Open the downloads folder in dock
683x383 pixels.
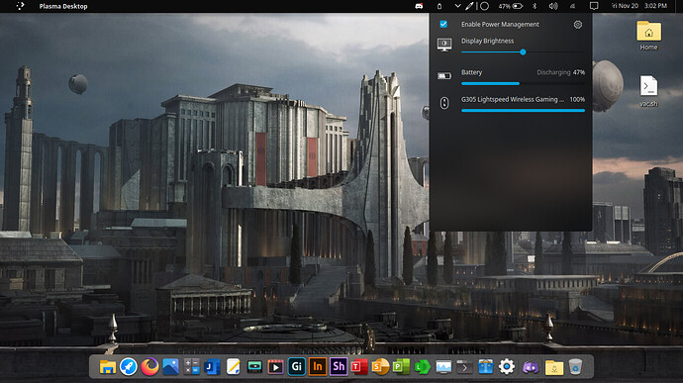(554, 367)
